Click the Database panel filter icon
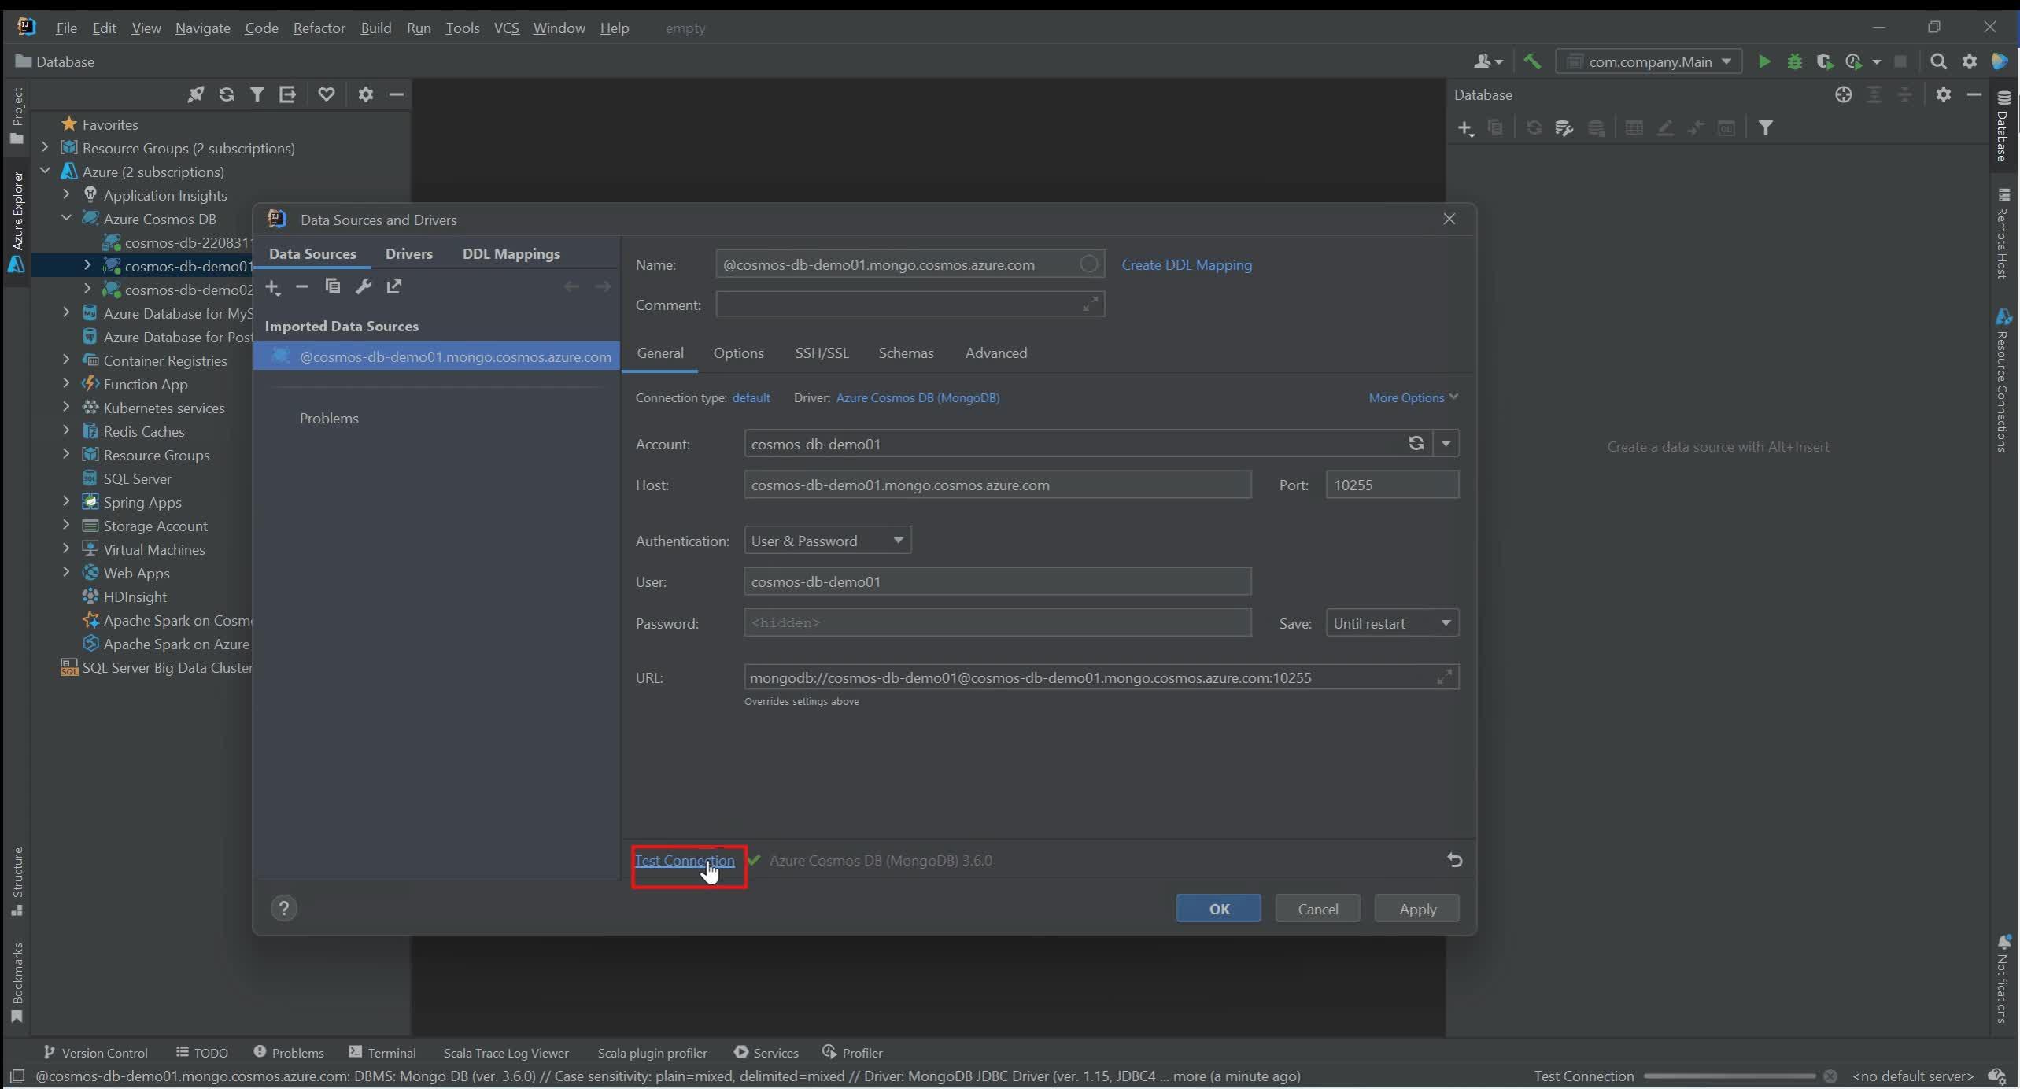Screen dimensions: 2020x1089 pos(1766,127)
